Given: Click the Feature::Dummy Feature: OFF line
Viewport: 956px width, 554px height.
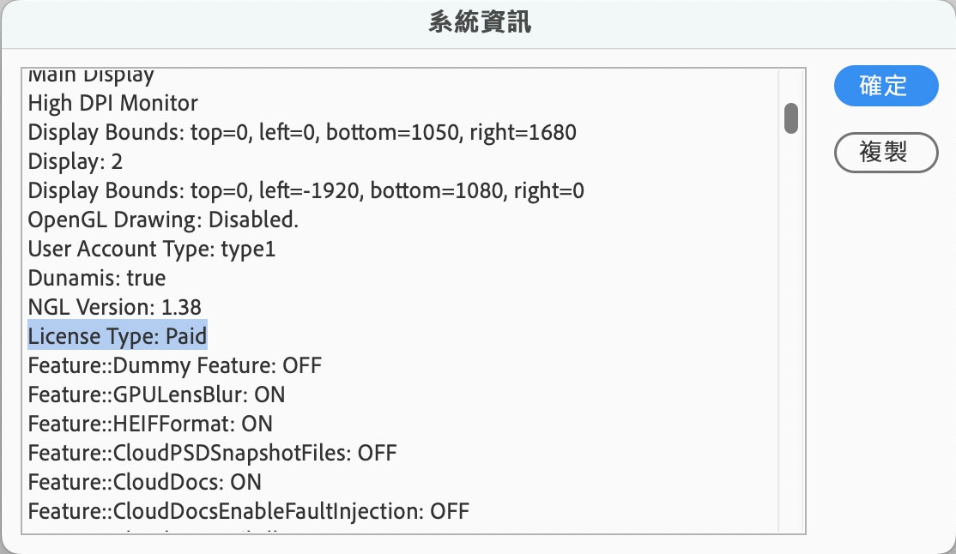Looking at the screenshot, I should tap(174, 366).
